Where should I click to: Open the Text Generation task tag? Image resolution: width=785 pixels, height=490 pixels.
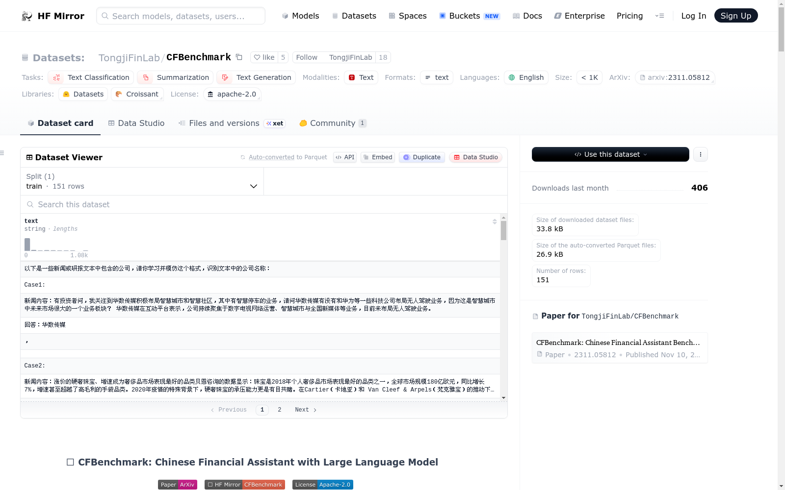click(x=256, y=77)
